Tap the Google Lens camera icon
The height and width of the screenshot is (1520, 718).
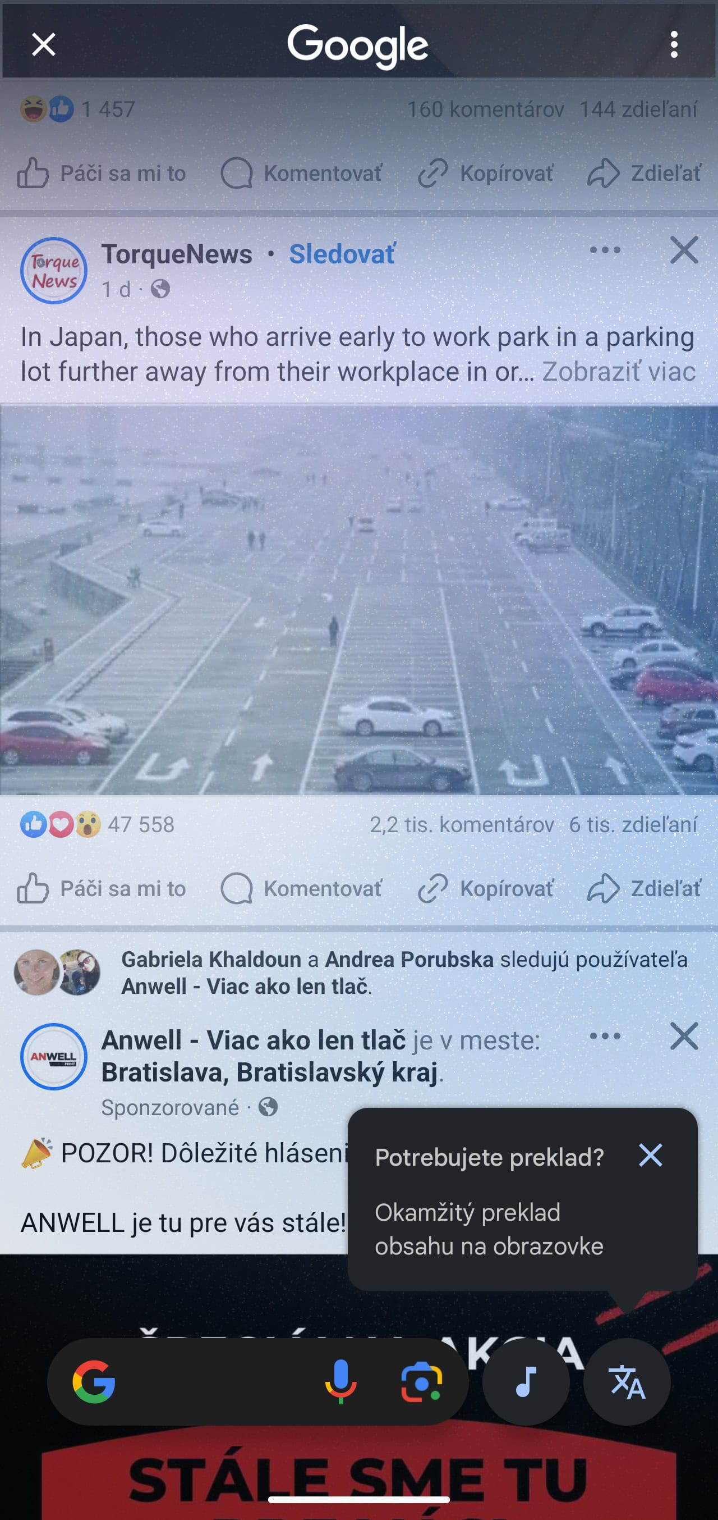(x=421, y=1381)
